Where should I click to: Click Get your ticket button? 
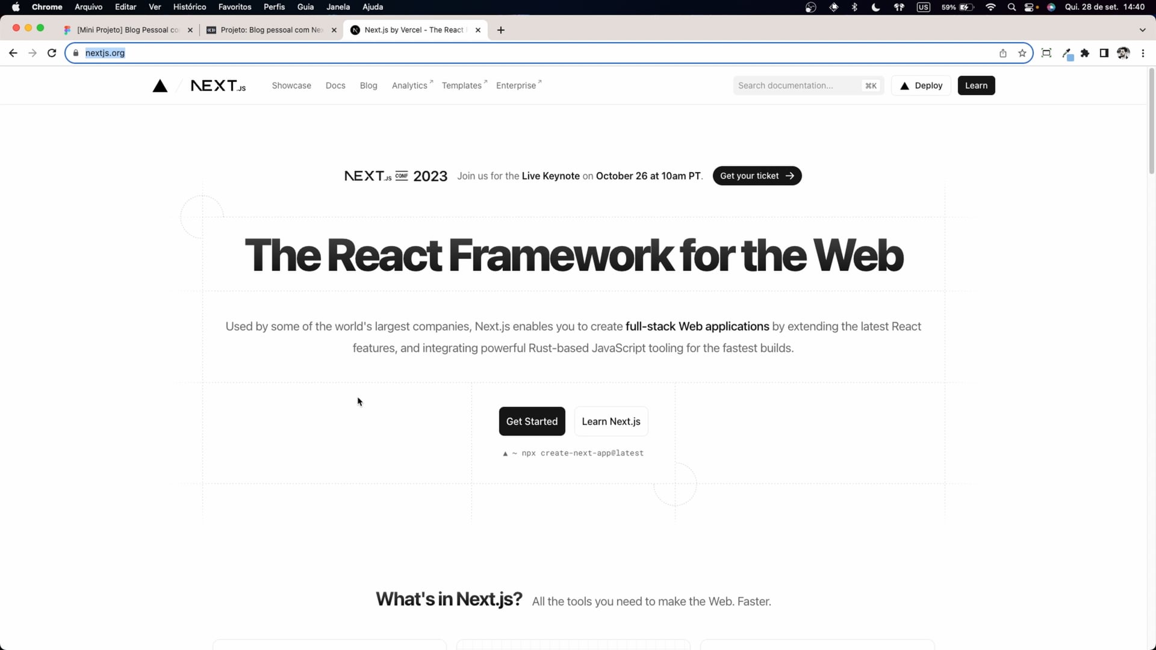(757, 176)
